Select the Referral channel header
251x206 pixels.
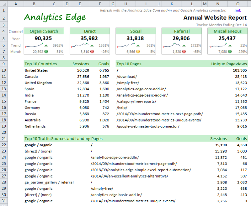click(182, 31)
